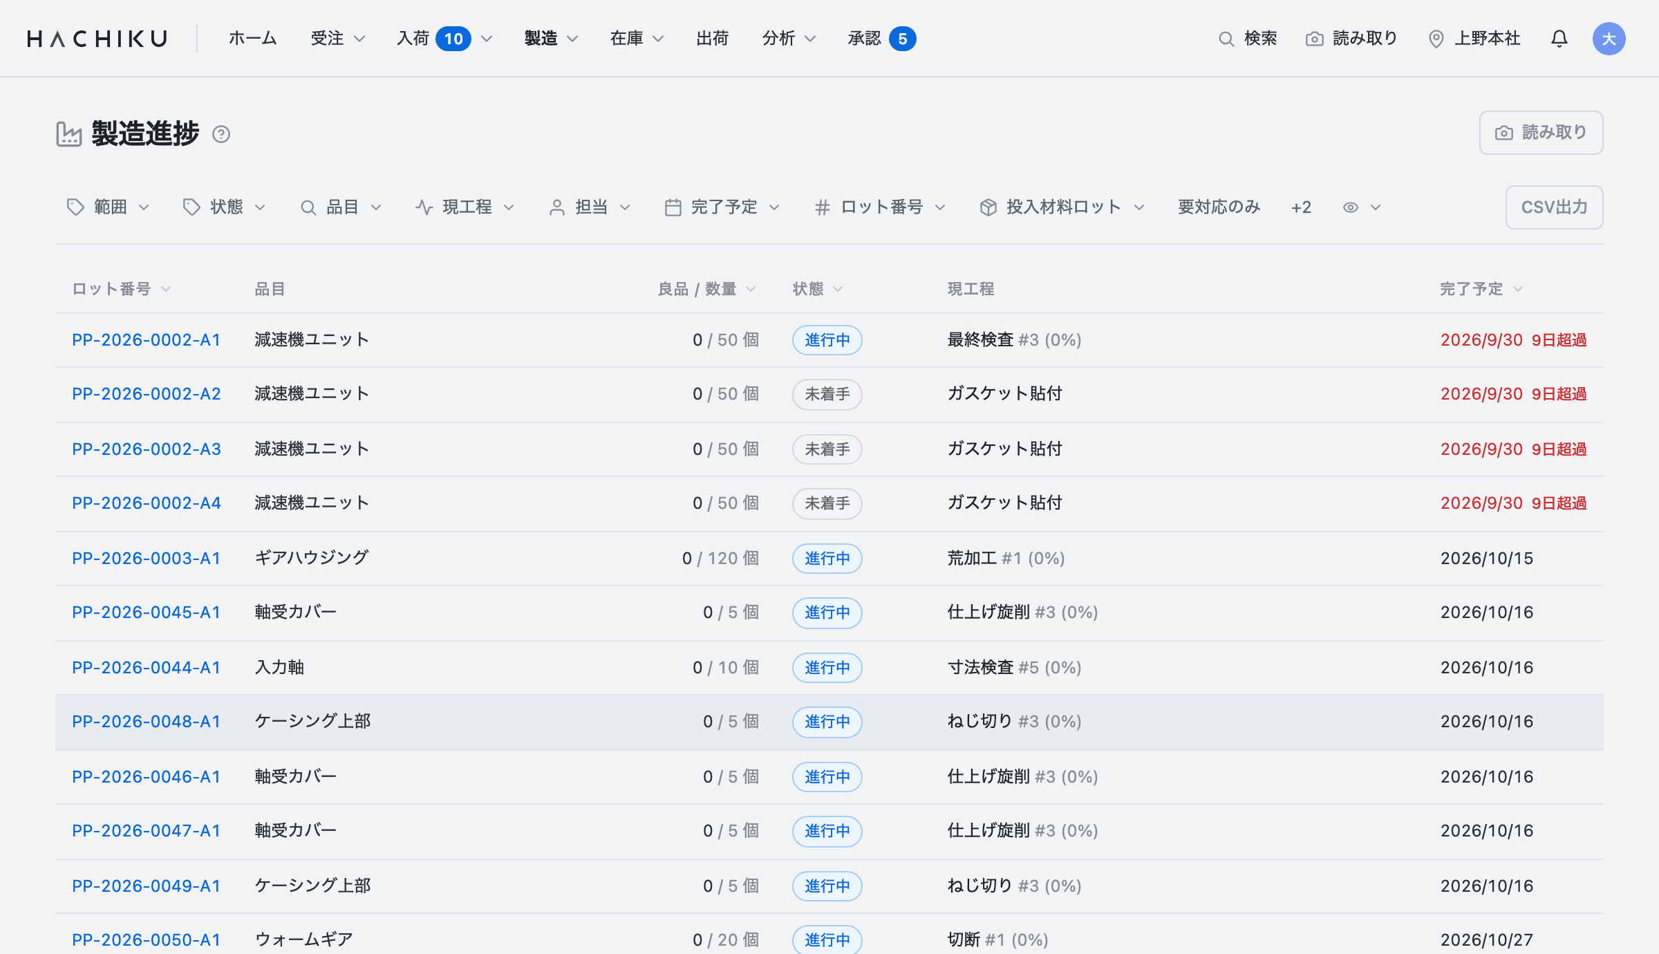Open the 承認 page with badge 5

(x=882, y=39)
